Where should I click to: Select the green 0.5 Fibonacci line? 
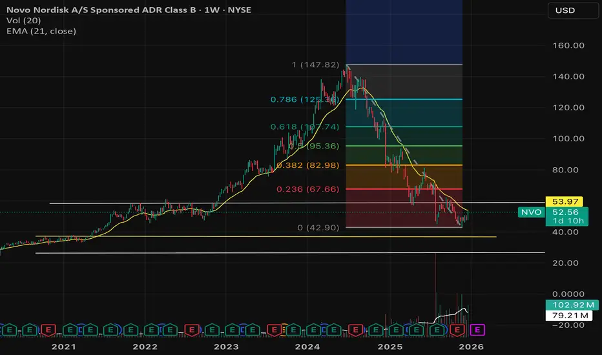point(404,146)
